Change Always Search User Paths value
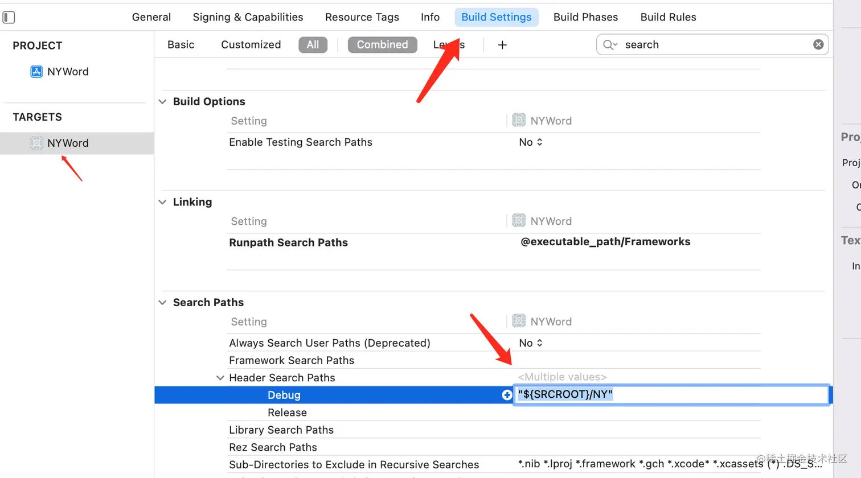861x478 pixels. point(531,343)
